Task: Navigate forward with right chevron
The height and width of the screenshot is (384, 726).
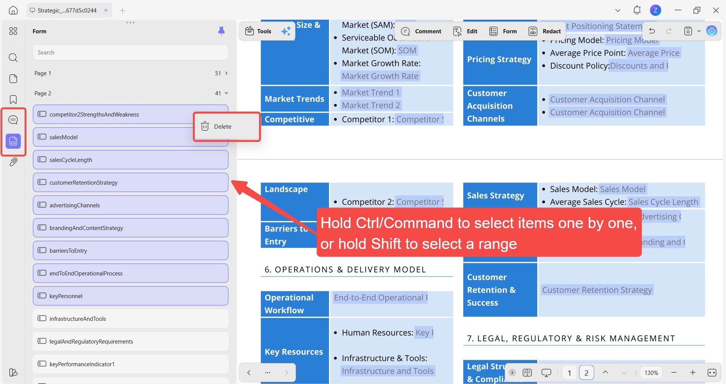Action: click(287, 373)
